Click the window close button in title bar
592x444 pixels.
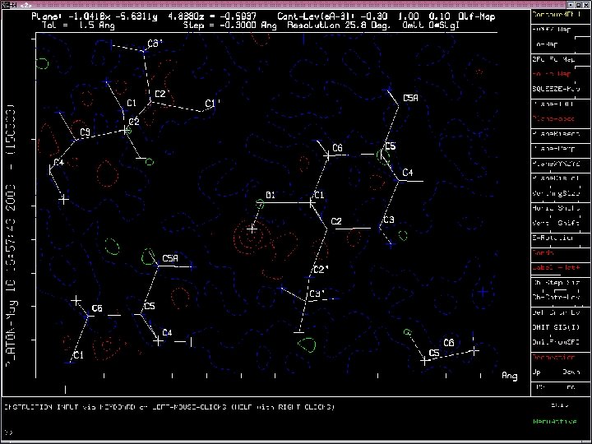(585, 5)
